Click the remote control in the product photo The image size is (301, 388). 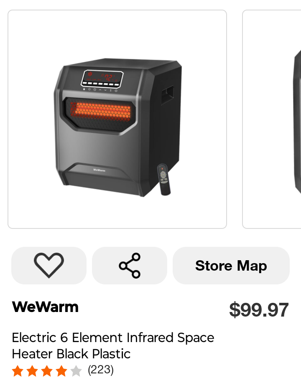164,180
